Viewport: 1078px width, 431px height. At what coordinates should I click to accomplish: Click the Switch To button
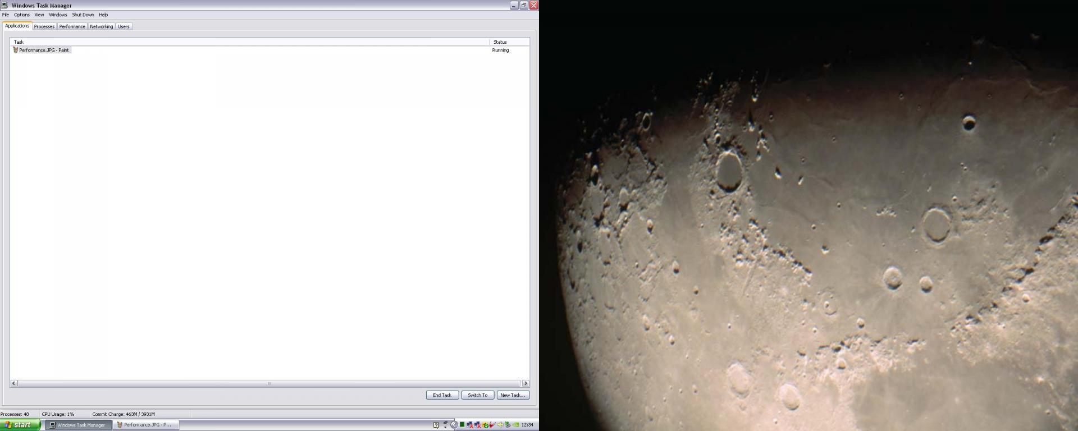478,395
